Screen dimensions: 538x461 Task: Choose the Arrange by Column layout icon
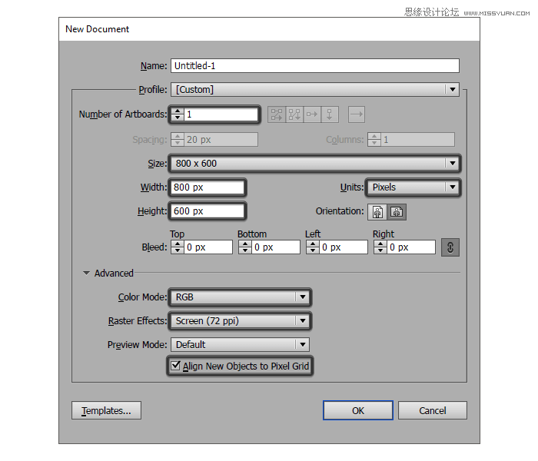(330, 114)
